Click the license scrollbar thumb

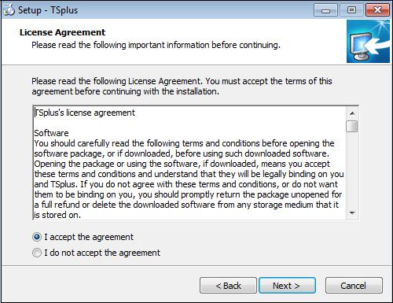click(352, 126)
